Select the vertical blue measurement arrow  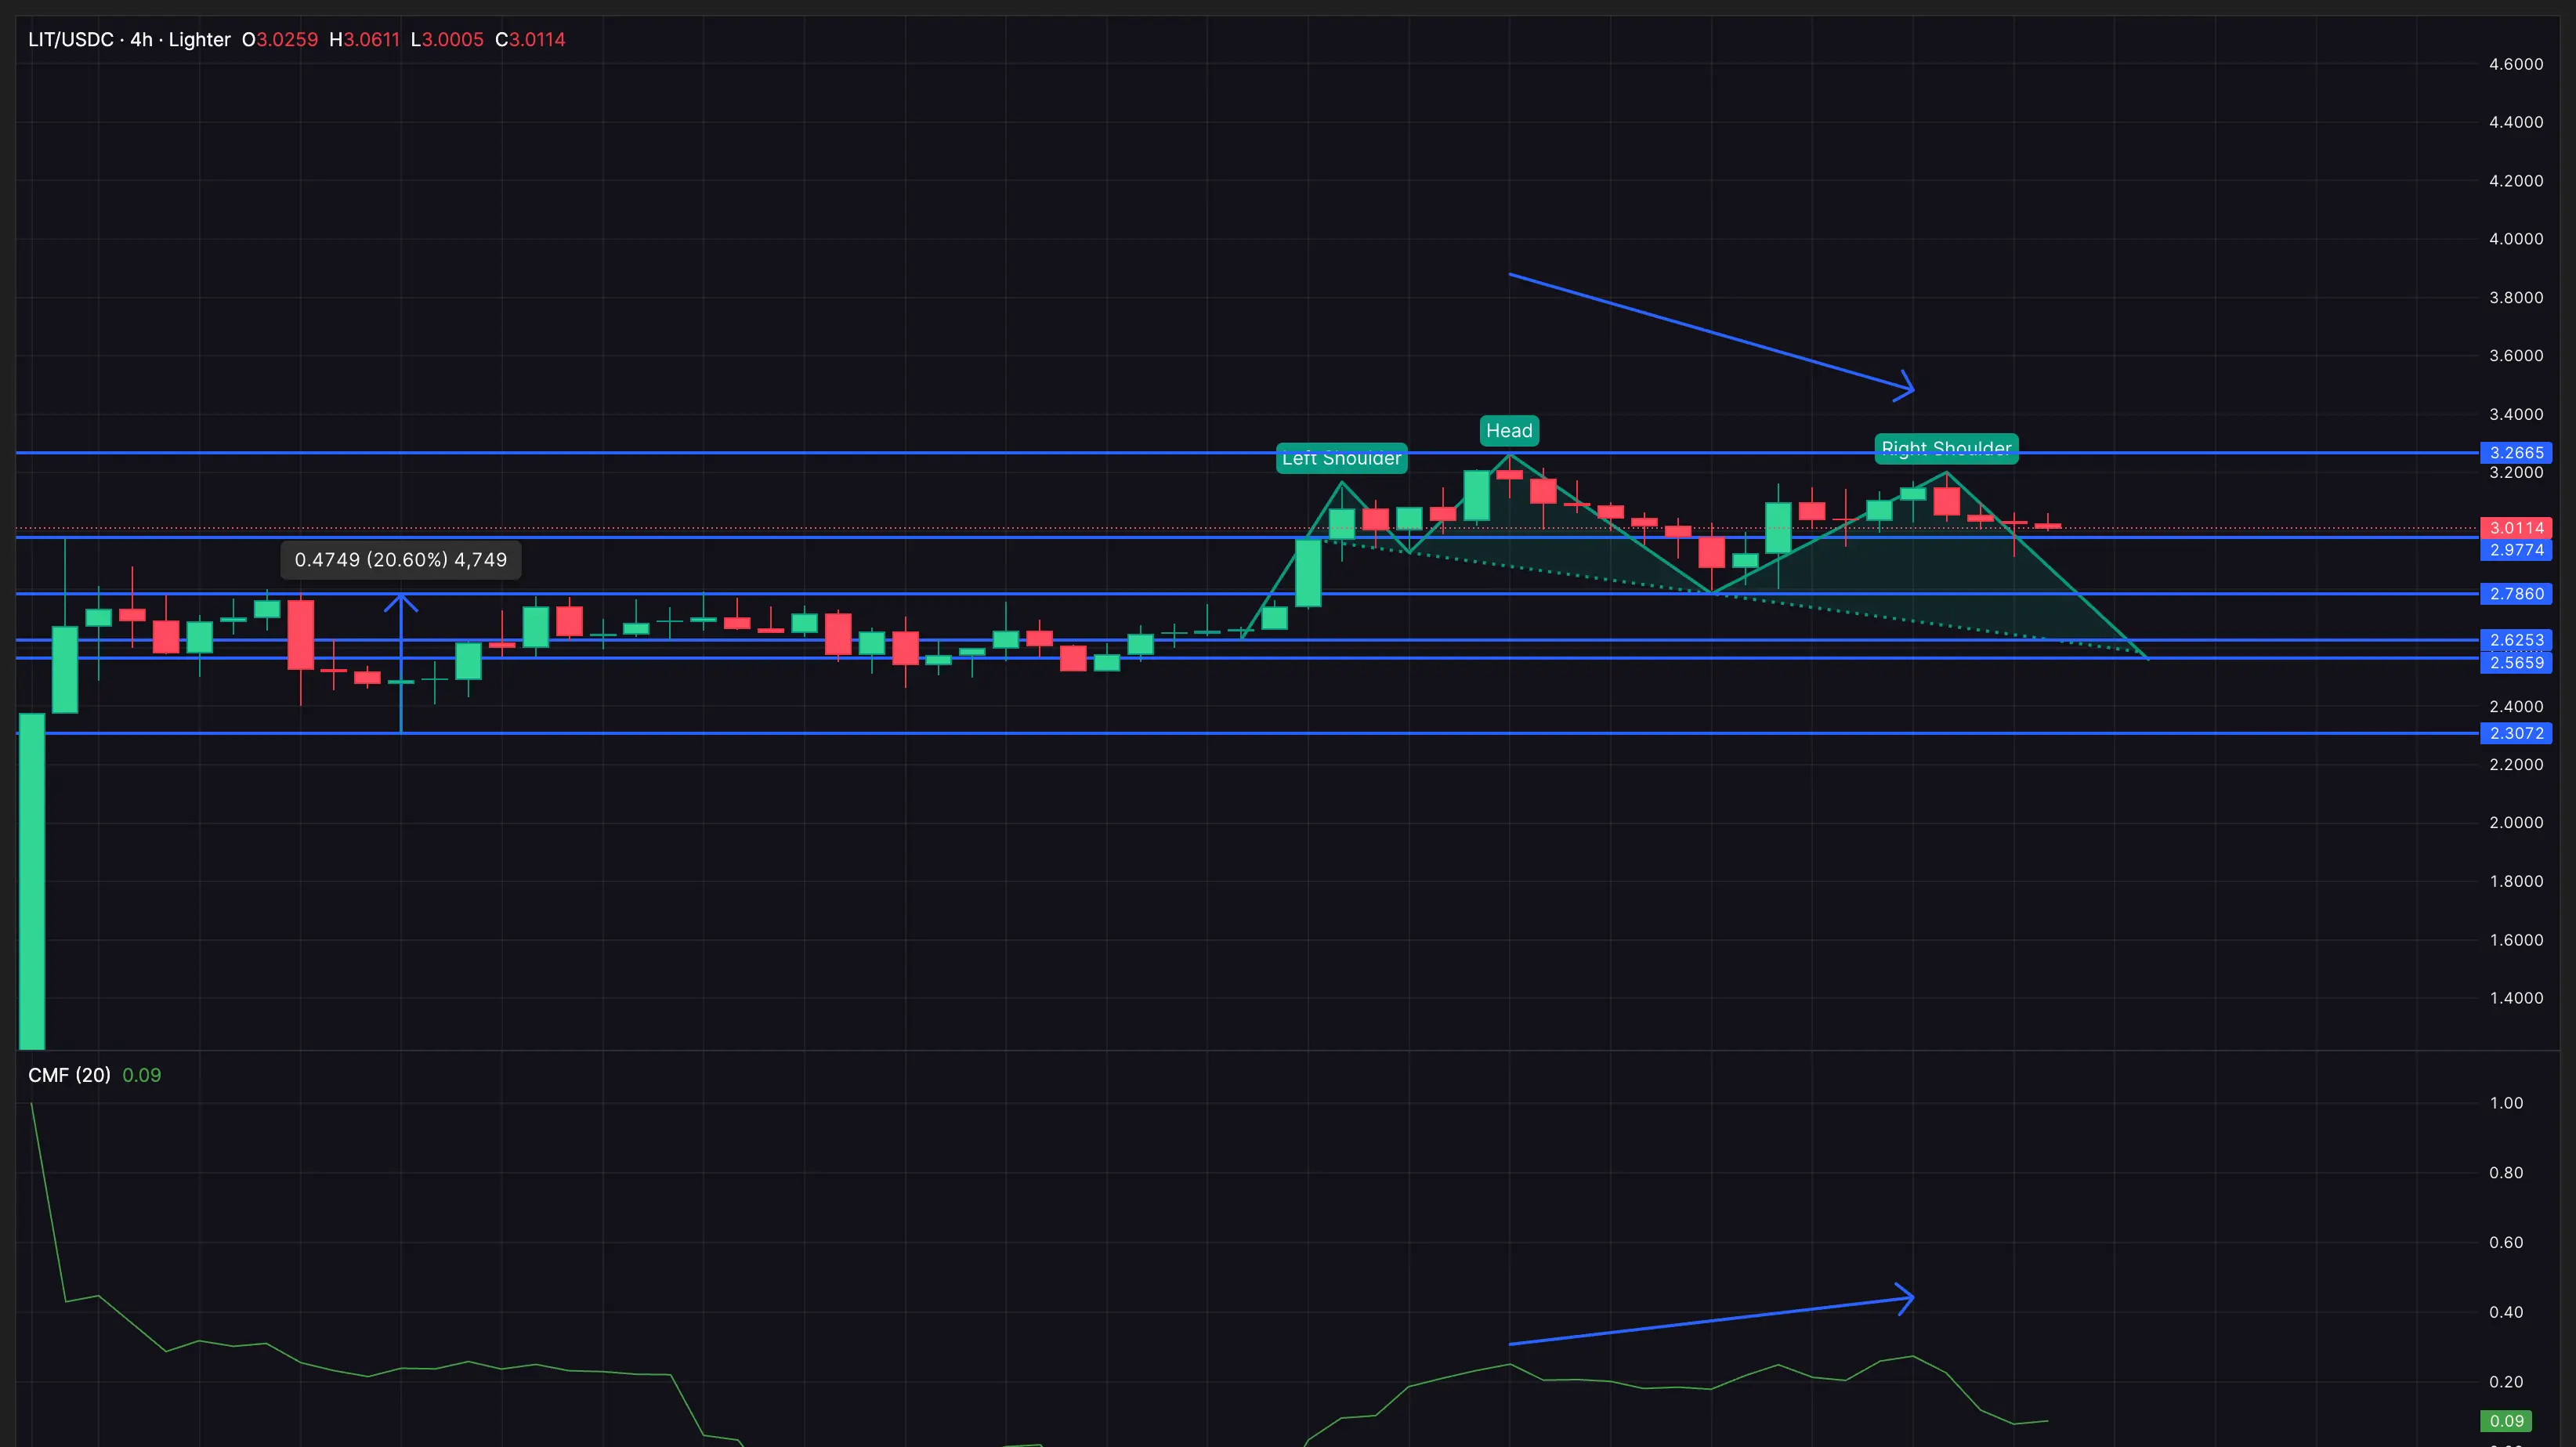[401, 665]
